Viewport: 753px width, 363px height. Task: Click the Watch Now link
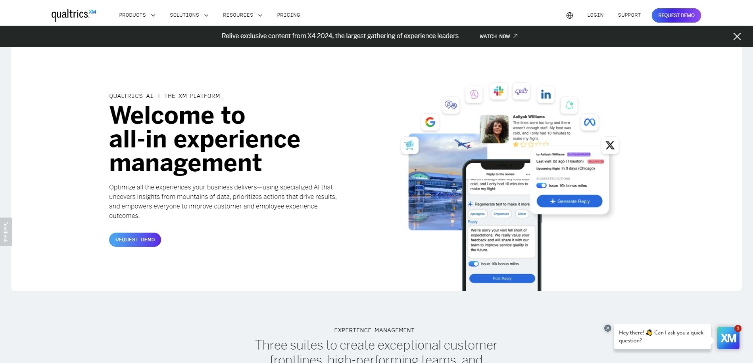(495, 36)
